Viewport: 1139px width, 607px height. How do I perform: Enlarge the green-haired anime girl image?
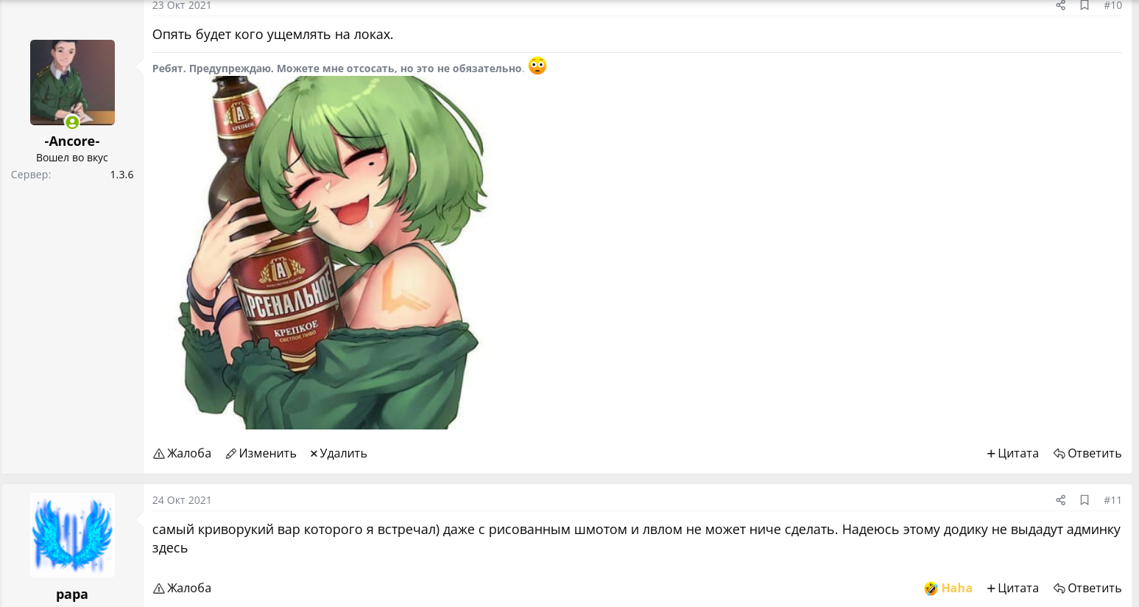(x=331, y=252)
